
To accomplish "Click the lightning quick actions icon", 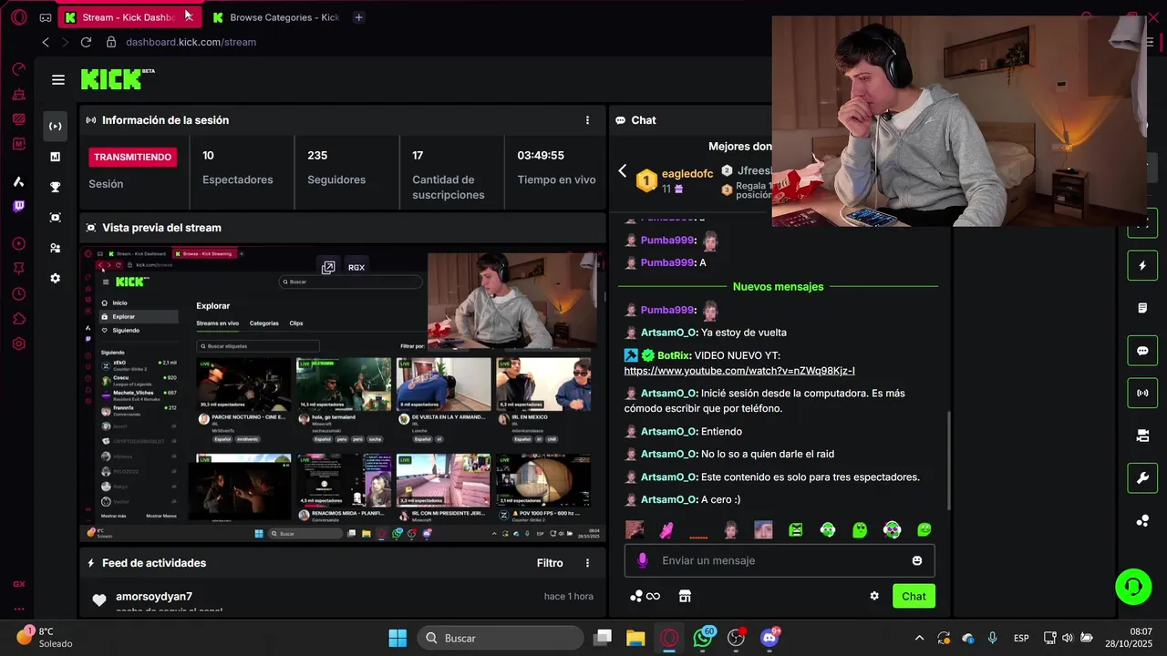I will click(x=1142, y=266).
